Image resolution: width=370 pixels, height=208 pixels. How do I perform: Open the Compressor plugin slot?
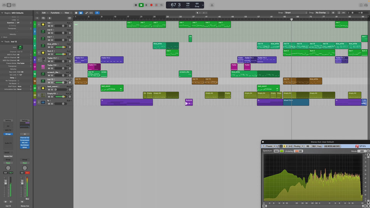[25, 140]
